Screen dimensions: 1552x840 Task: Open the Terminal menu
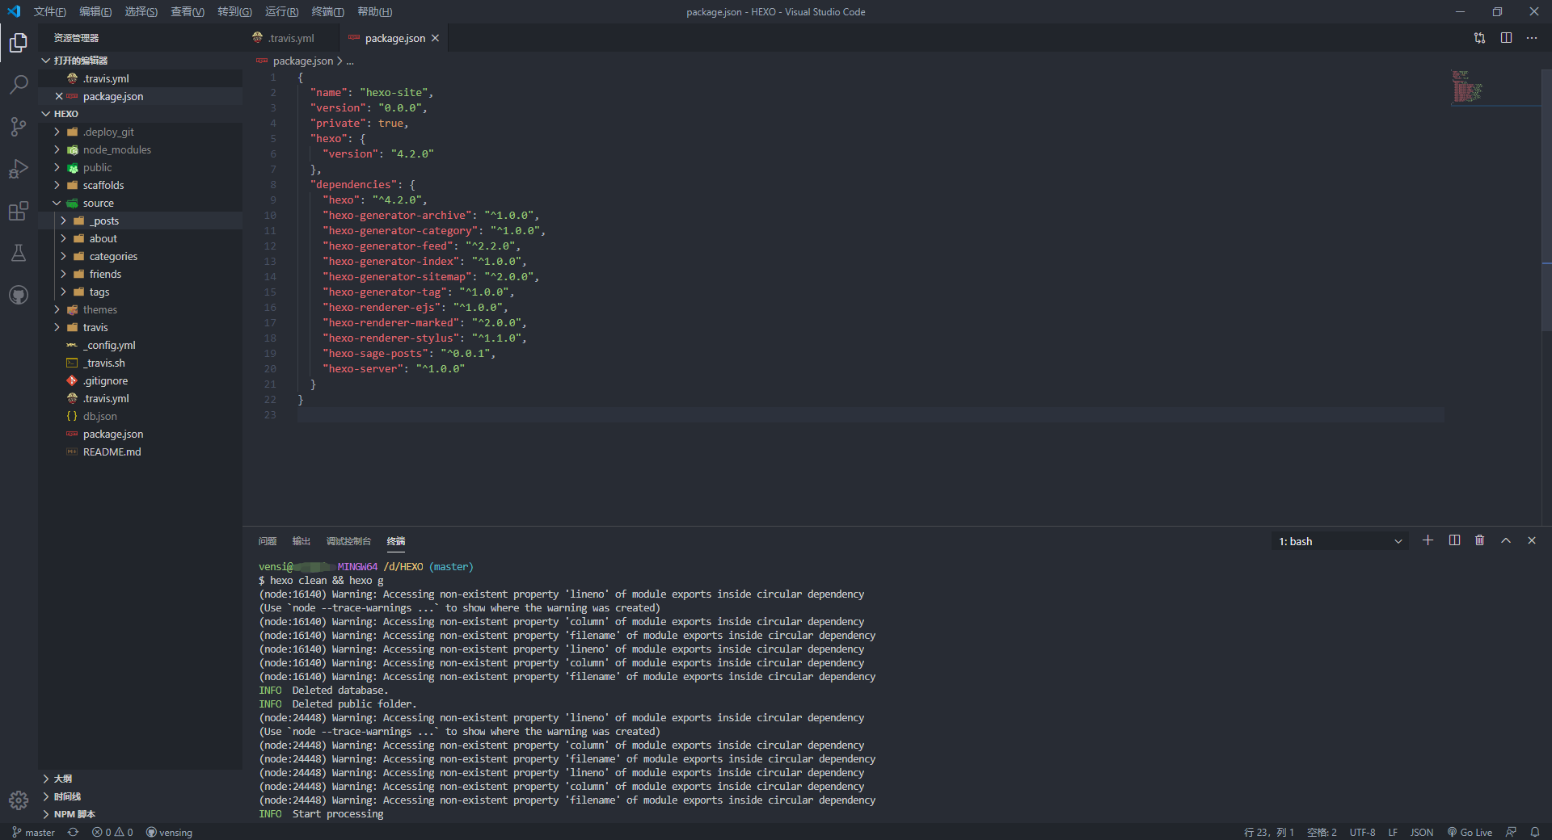coord(327,11)
